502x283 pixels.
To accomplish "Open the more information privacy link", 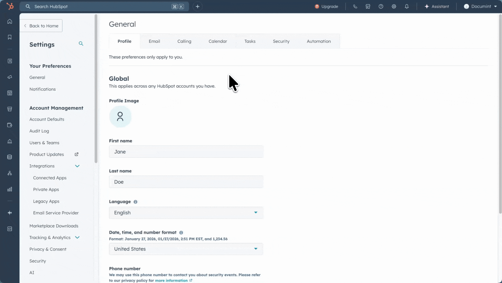I will pos(171,280).
